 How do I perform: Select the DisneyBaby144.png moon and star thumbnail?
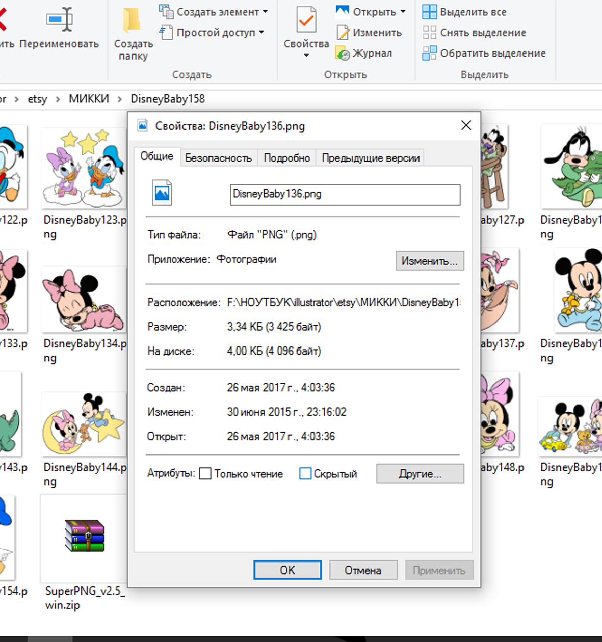[84, 424]
